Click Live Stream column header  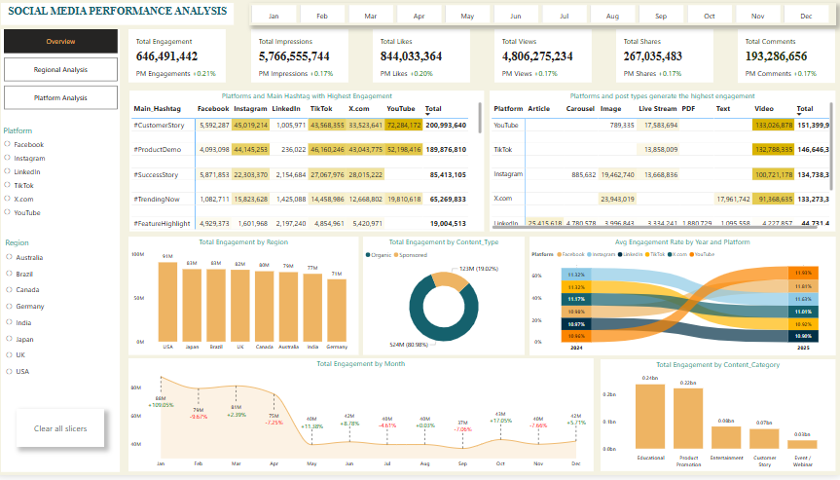(657, 109)
